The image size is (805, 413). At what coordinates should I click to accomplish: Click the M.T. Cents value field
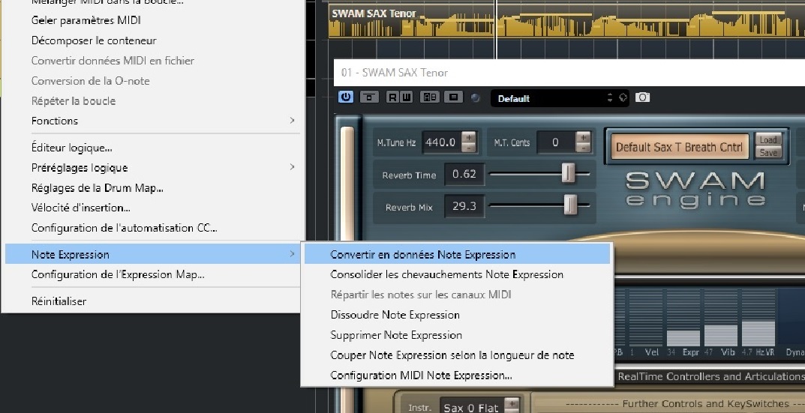pos(555,142)
